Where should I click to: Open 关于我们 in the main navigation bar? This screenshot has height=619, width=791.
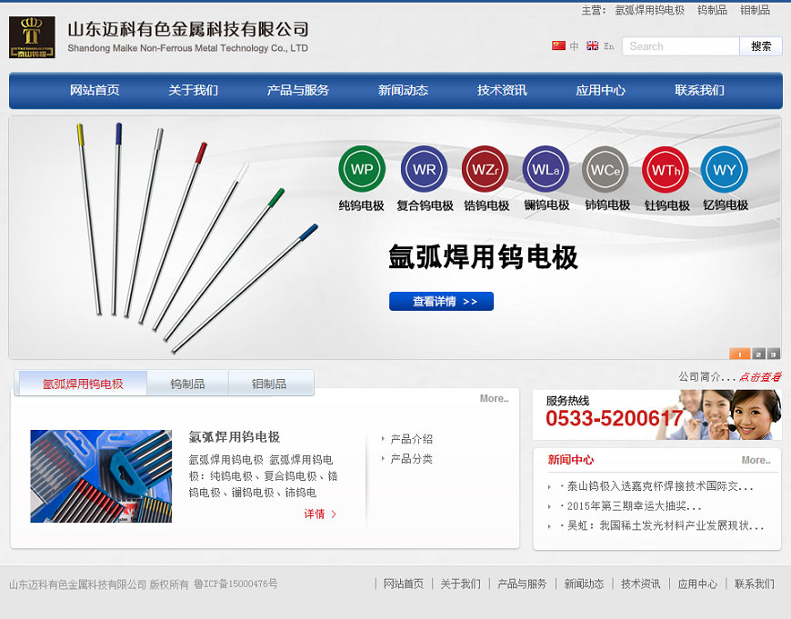click(194, 90)
